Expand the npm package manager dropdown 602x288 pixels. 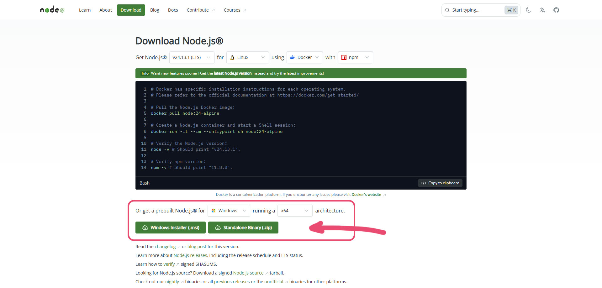click(x=356, y=57)
